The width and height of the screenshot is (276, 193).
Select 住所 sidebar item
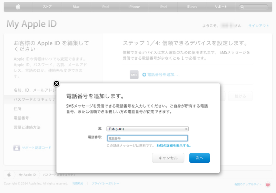[18, 109]
